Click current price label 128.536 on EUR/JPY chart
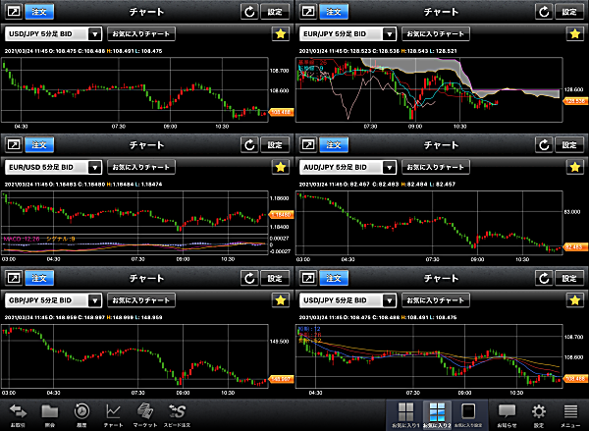Image resolution: width=589 pixels, height=431 pixels. pyautogui.click(x=575, y=101)
